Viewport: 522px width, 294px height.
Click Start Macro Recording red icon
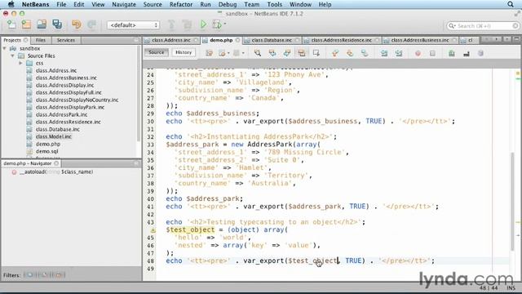(418, 53)
